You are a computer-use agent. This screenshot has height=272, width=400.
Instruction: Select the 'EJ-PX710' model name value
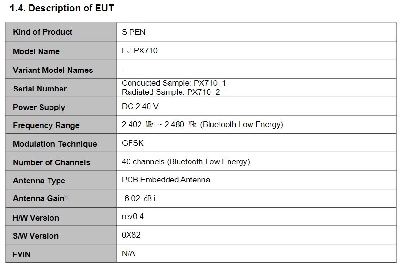[140, 50]
